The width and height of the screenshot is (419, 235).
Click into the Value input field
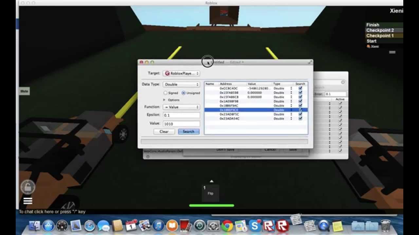click(181, 124)
